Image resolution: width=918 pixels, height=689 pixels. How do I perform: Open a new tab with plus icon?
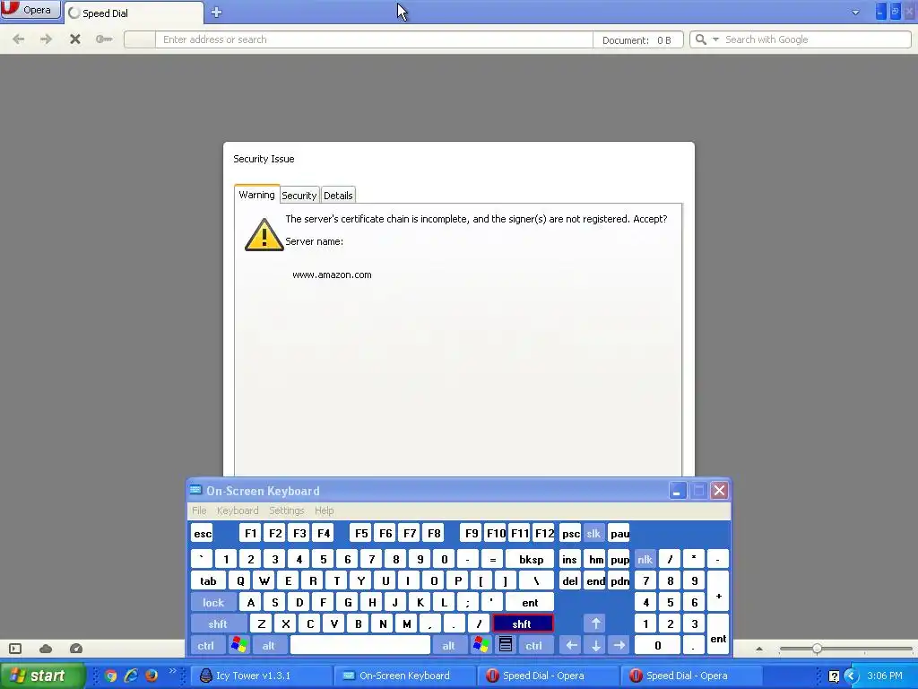point(216,13)
